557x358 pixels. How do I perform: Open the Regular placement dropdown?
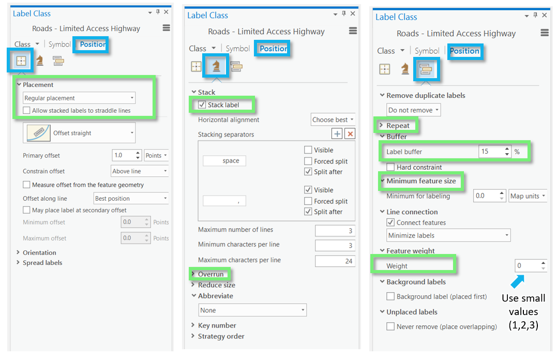pyautogui.click(x=133, y=98)
